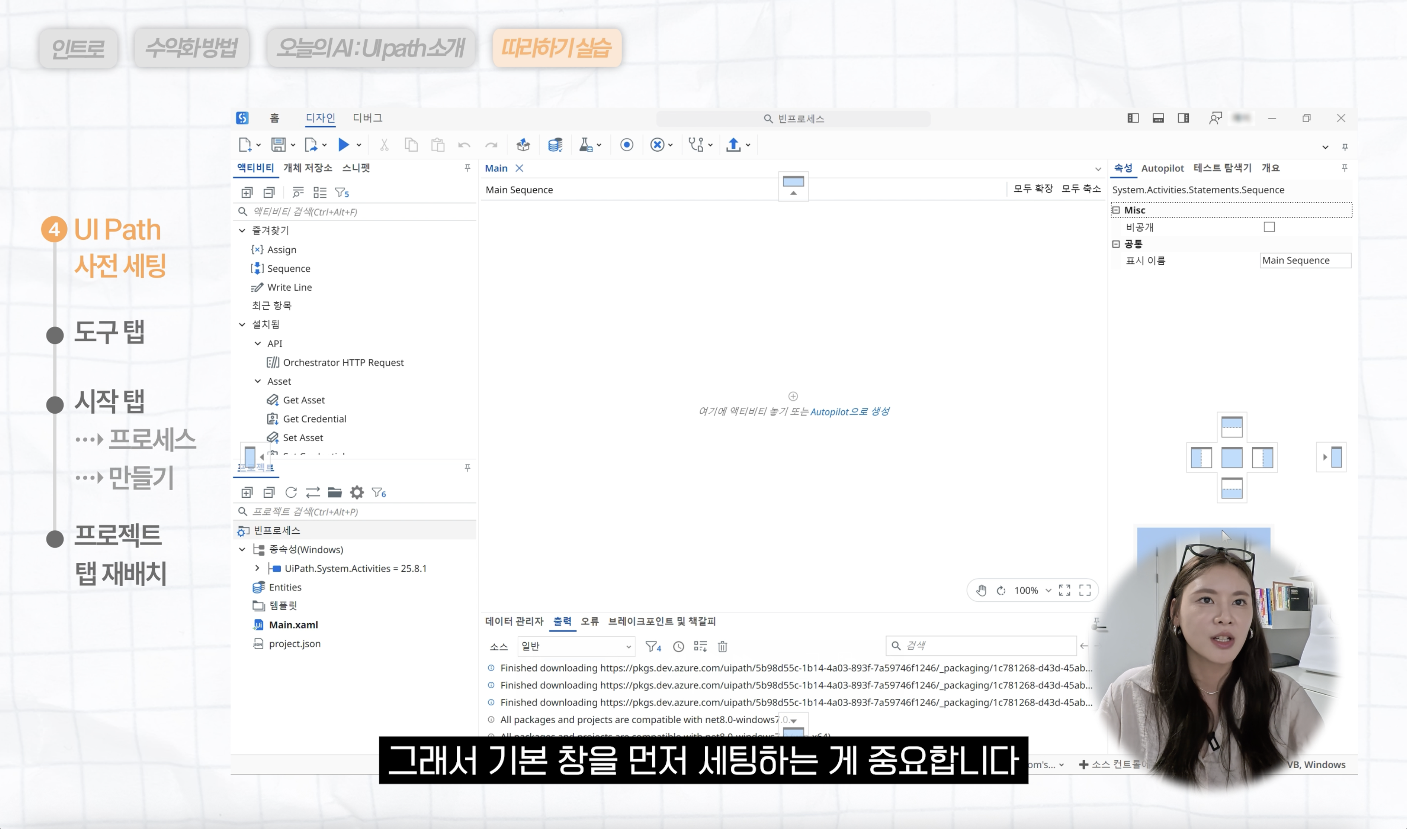Toggle the Activities panel auto-hide pin
This screenshot has width=1407, height=829.
(468, 168)
